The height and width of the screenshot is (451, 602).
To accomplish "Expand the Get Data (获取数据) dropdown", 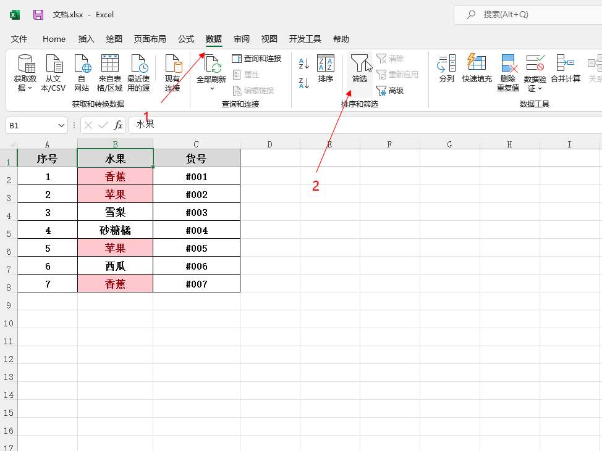I will coord(25,88).
